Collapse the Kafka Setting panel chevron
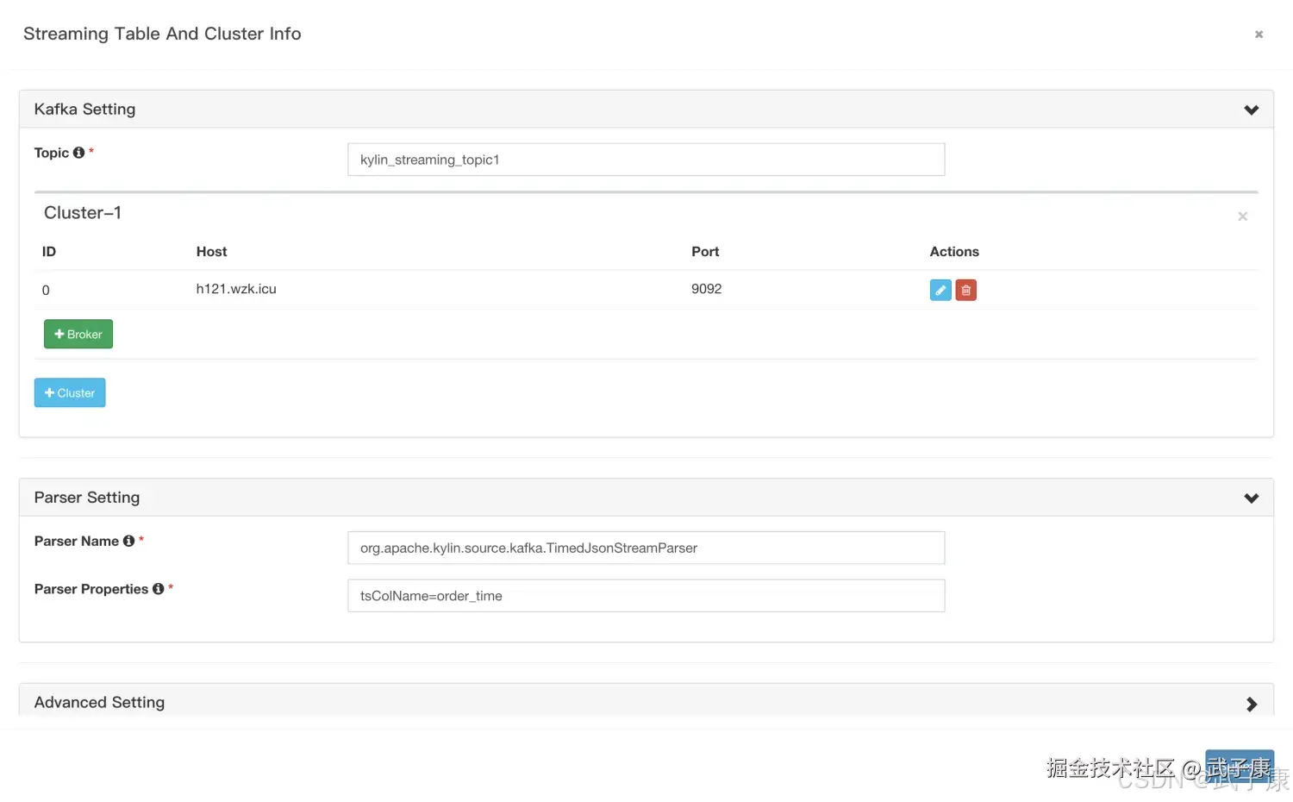Viewport: 1293px width, 802px height. pos(1252,110)
